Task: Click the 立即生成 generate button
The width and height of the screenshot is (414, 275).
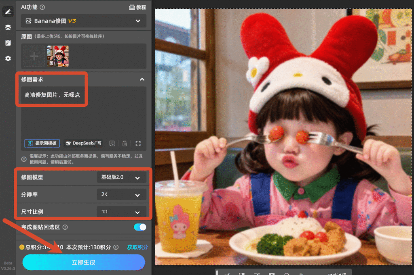Action: pos(84,262)
